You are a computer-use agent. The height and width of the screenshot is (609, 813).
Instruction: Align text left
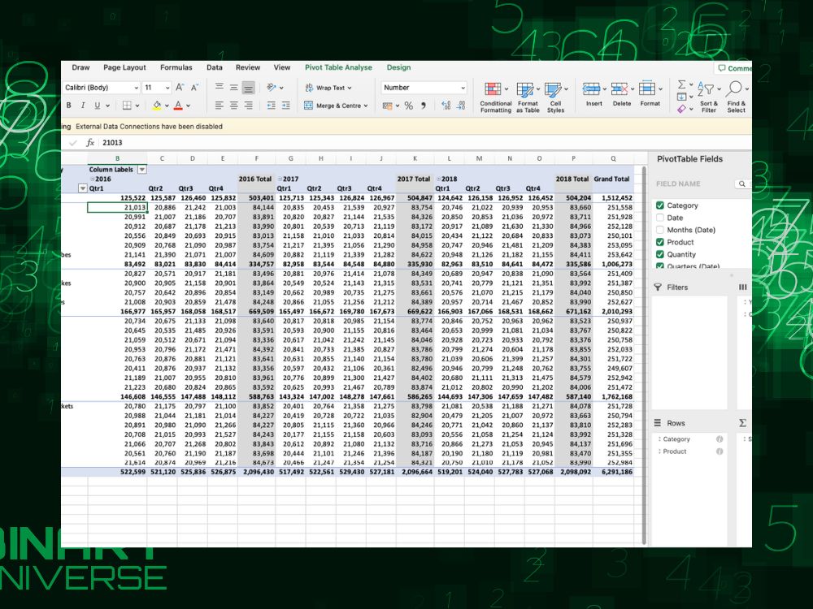[220, 105]
